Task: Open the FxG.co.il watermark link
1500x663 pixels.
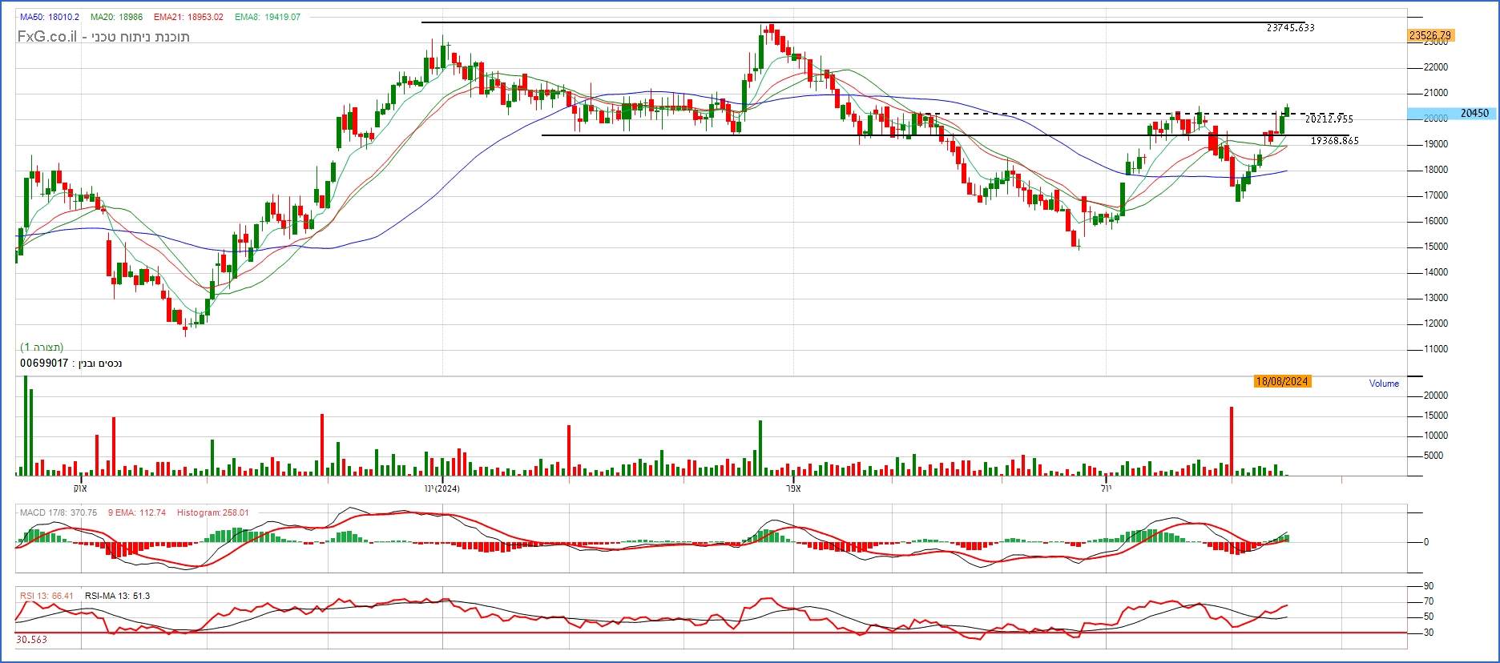Action: click(47, 37)
